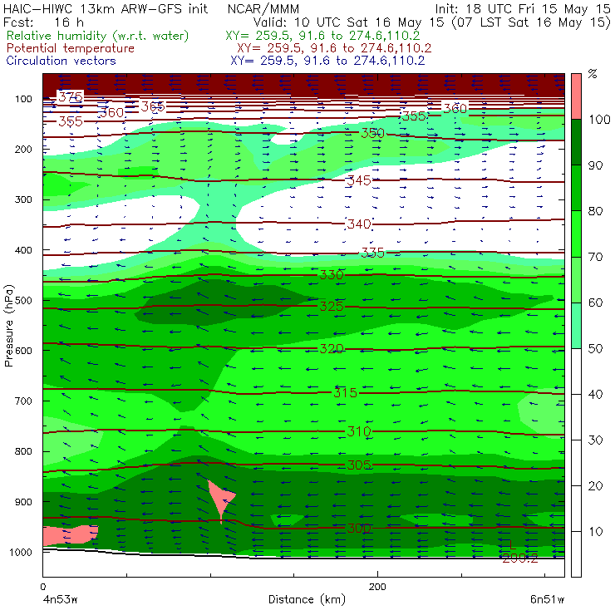This screenshot has height=615, width=615.
Task: Click the white 40–50% colorbar segment
Action: coord(576,371)
